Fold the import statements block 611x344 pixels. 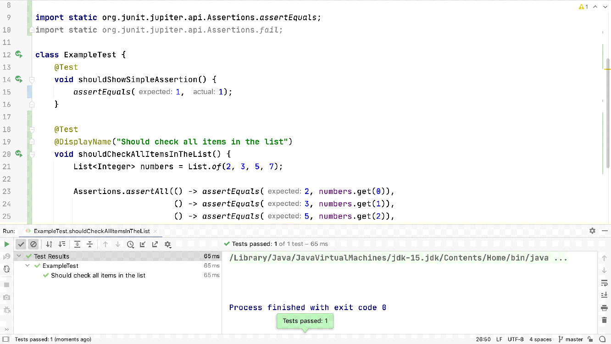click(x=32, y=30)
